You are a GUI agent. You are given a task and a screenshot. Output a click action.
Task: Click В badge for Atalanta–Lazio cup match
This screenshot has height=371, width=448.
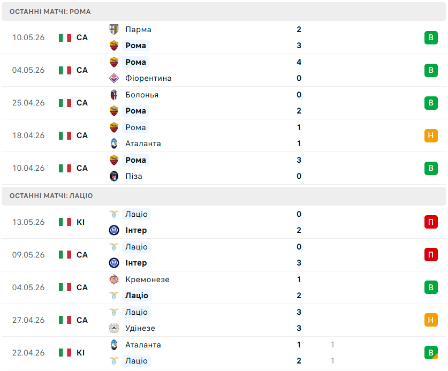point(431,353)
